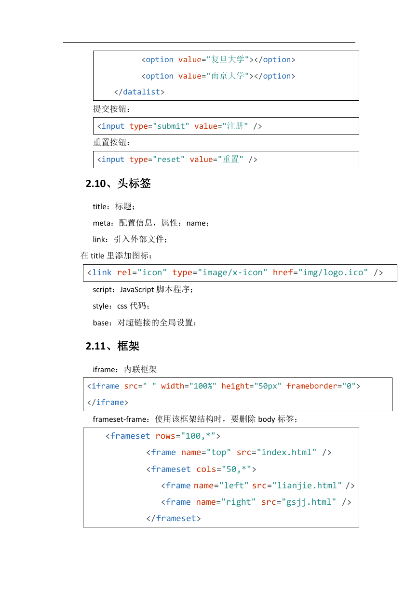
Task: Click the frameset-frame description line
Action: coord(195,419)
